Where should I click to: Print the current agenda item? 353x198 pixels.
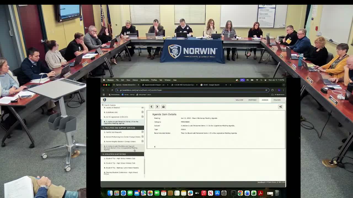[163, 107]
